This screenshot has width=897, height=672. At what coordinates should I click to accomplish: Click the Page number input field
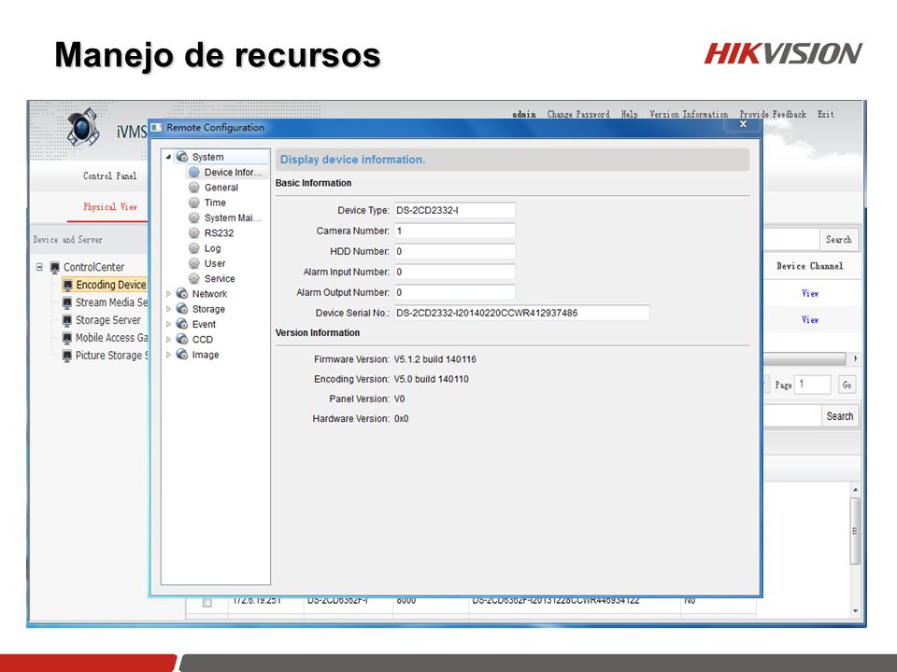click(x=813, y=385)
